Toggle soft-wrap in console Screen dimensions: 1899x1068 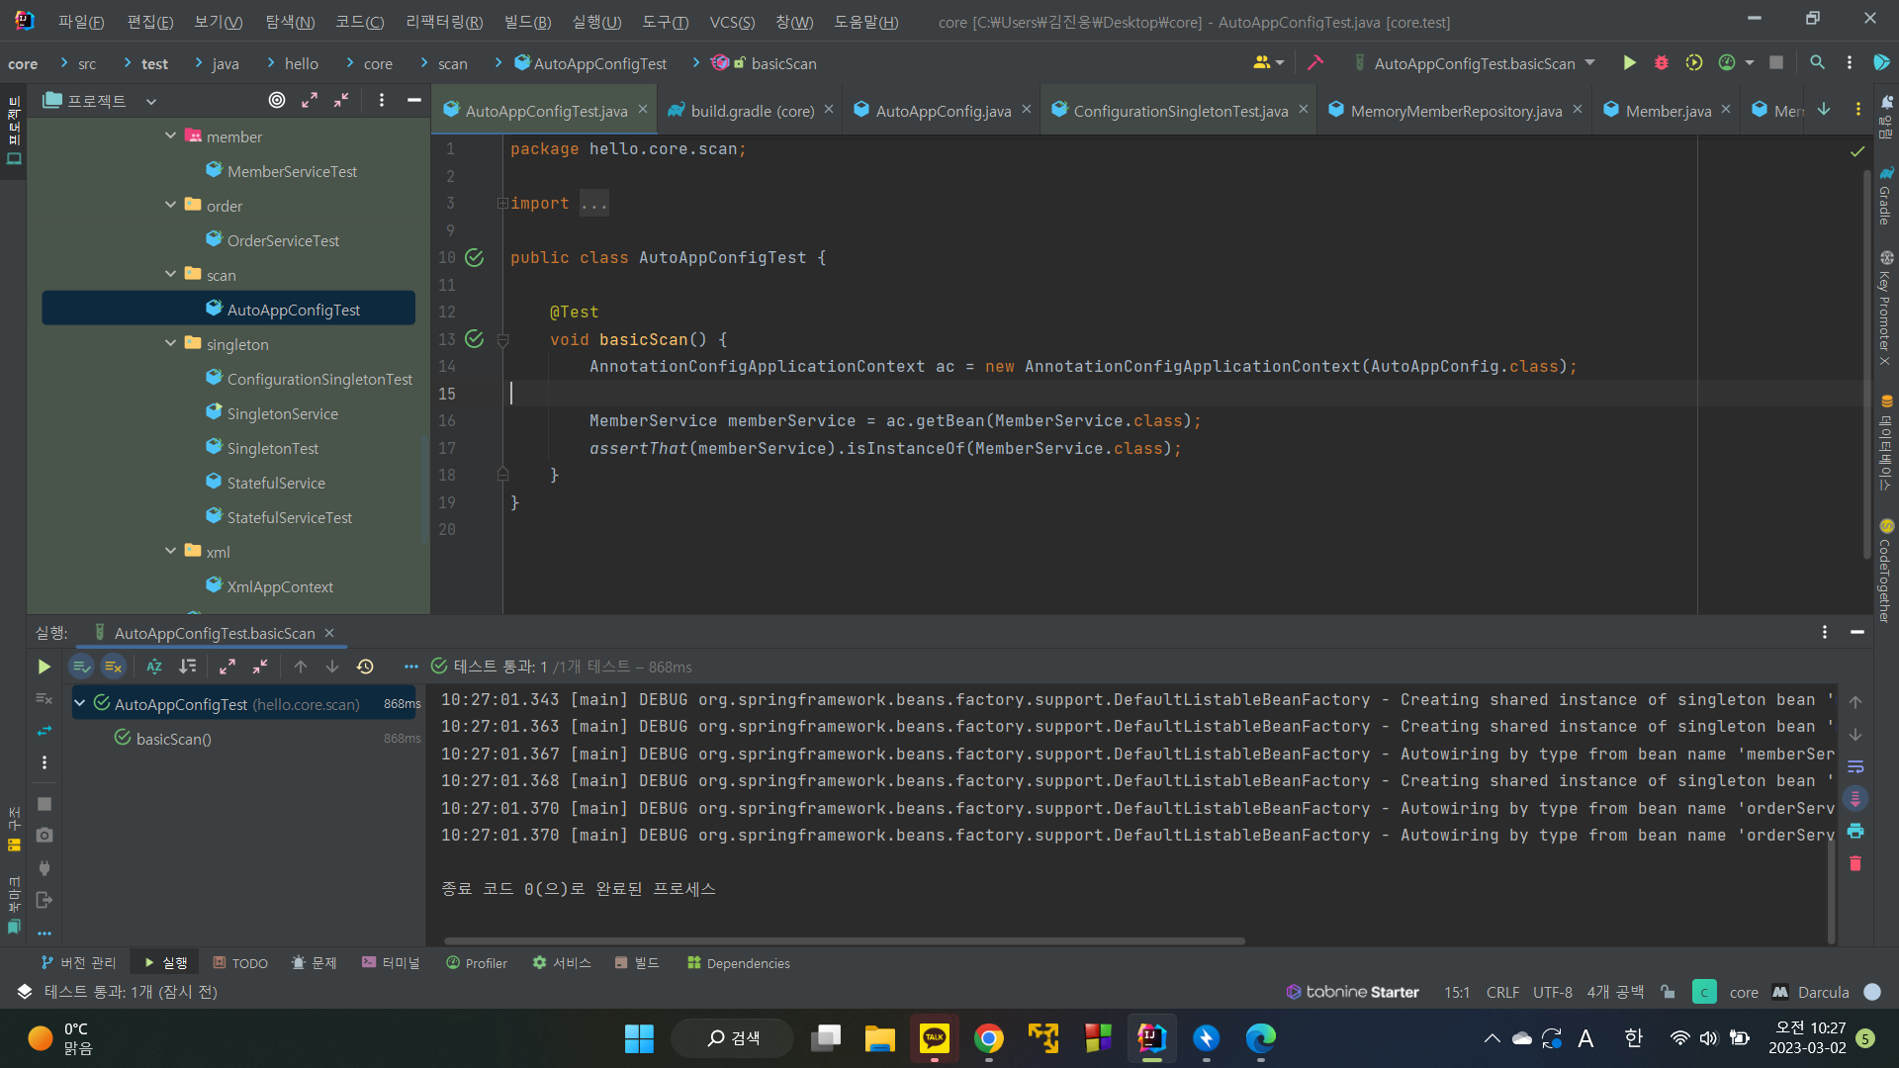pos(1855,766)
